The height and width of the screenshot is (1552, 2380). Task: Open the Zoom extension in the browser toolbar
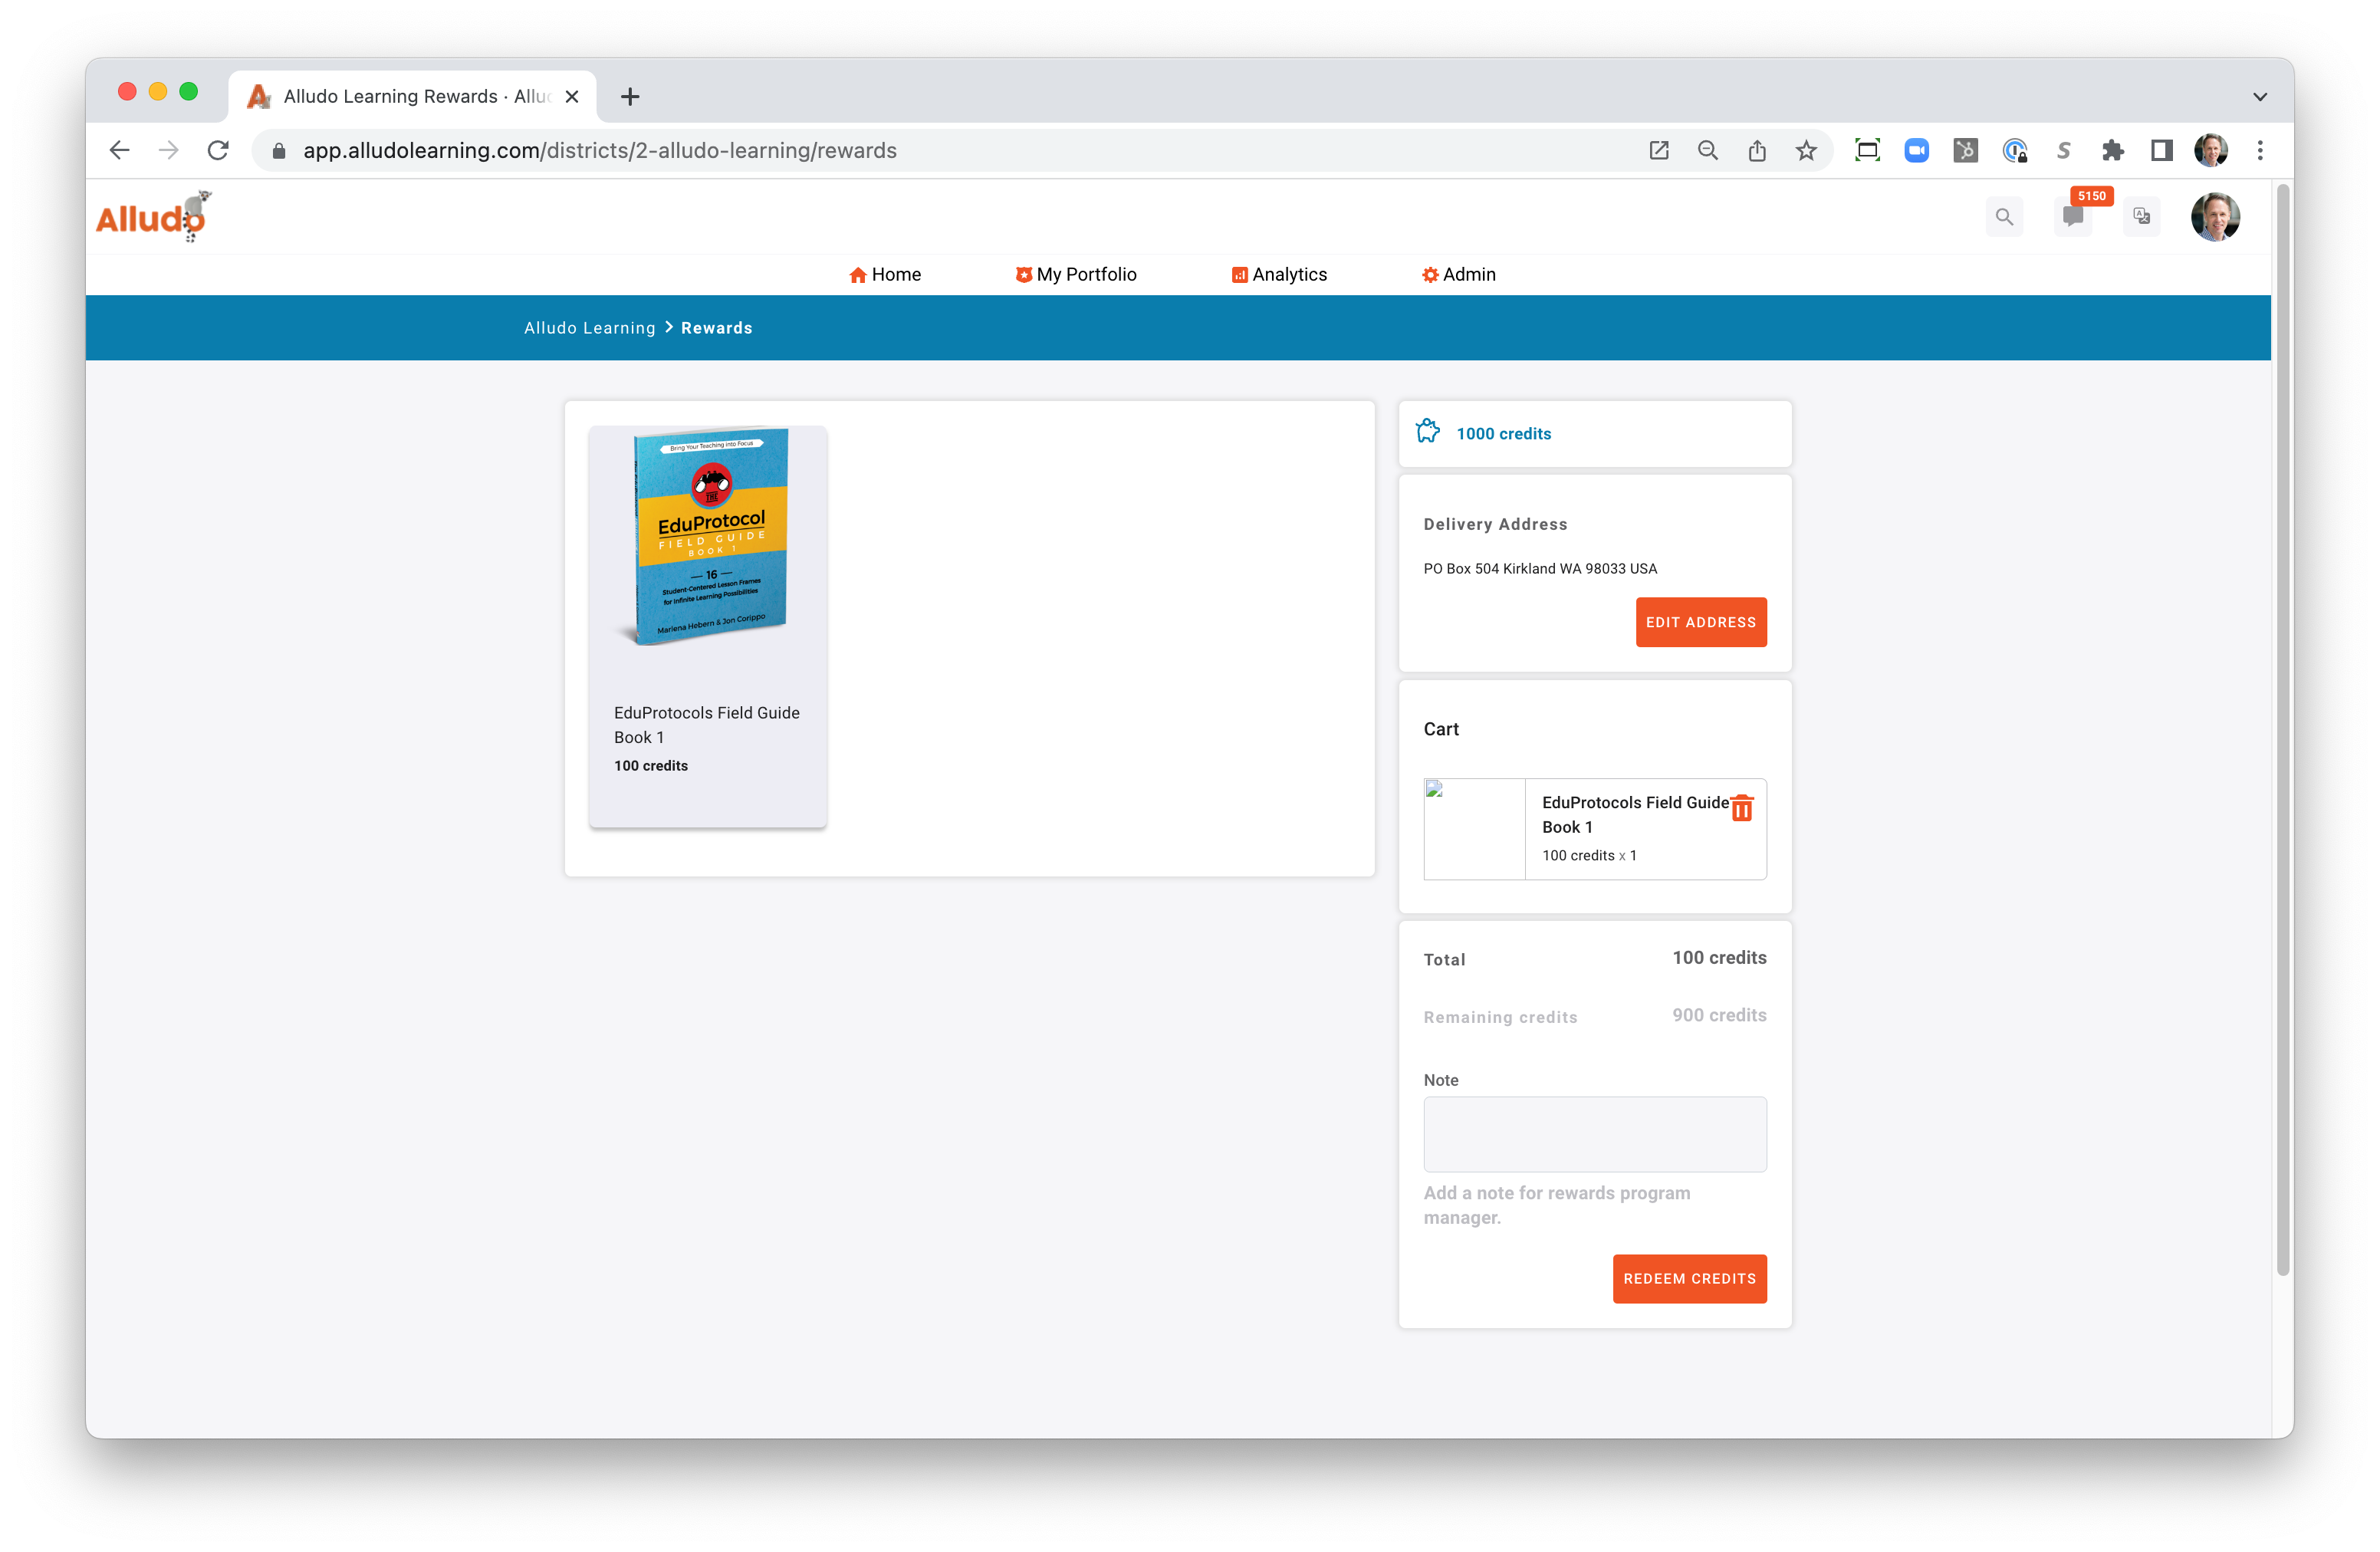[1917, 150]
